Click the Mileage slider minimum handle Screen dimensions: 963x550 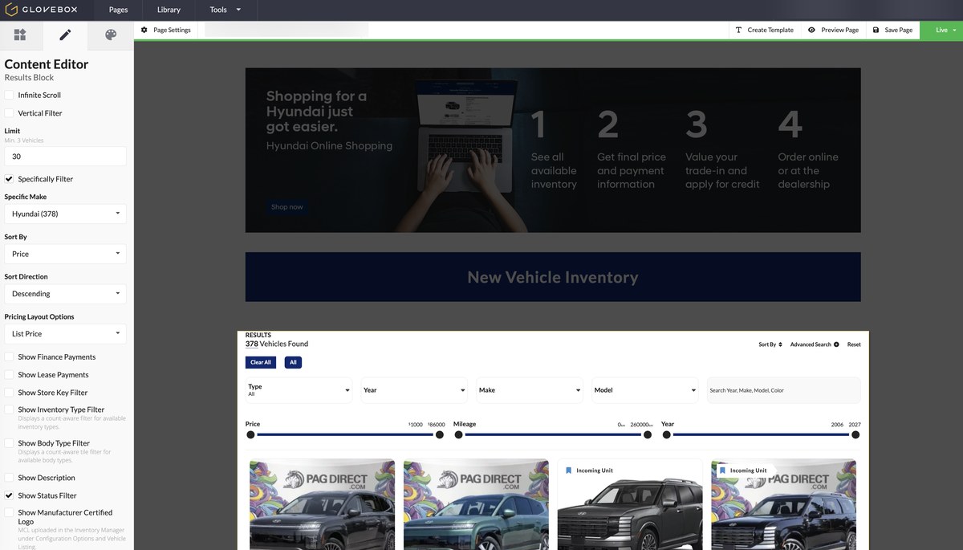tap(459, 434)
